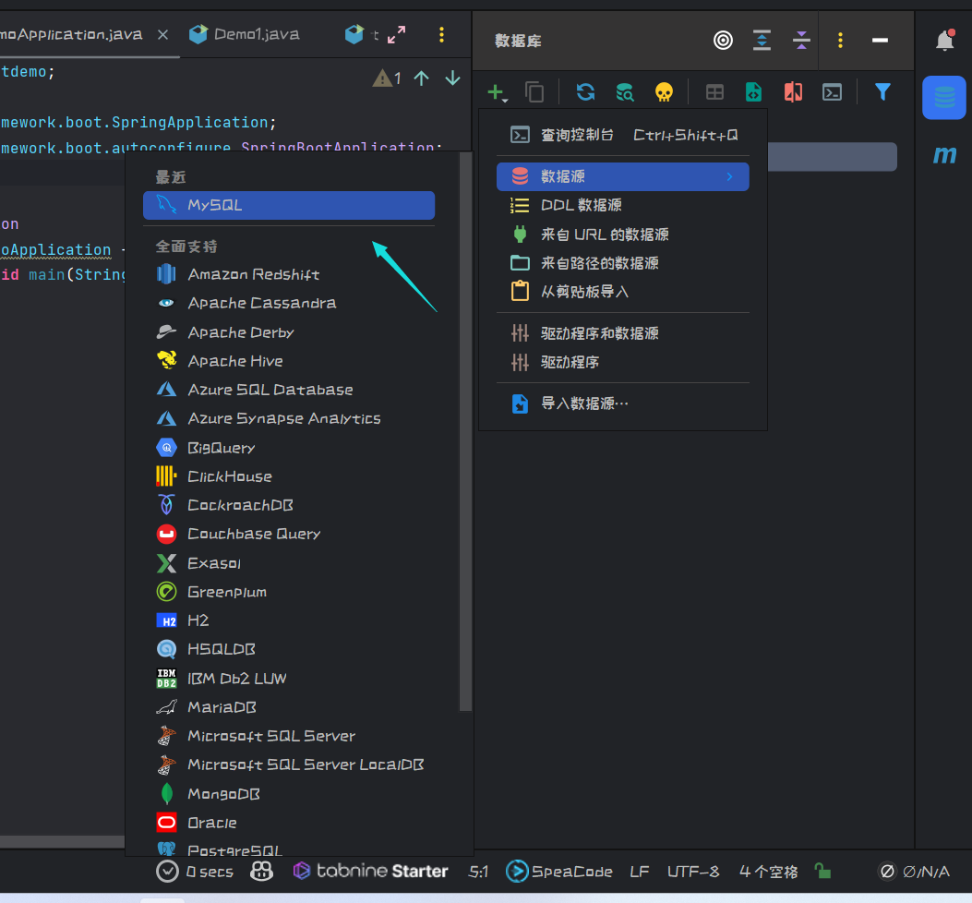
Task: Select Azure Synapse Analytics data source
Action: point(289,418)
